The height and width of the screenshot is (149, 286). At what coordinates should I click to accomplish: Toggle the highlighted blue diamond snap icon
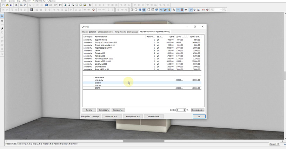point(191,10)
